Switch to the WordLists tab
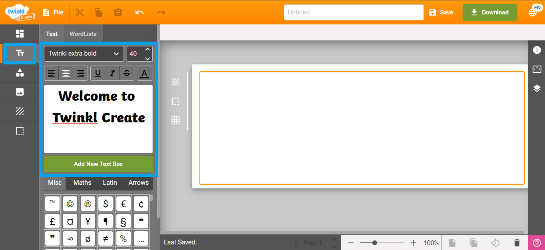 (x=83, y=34)
